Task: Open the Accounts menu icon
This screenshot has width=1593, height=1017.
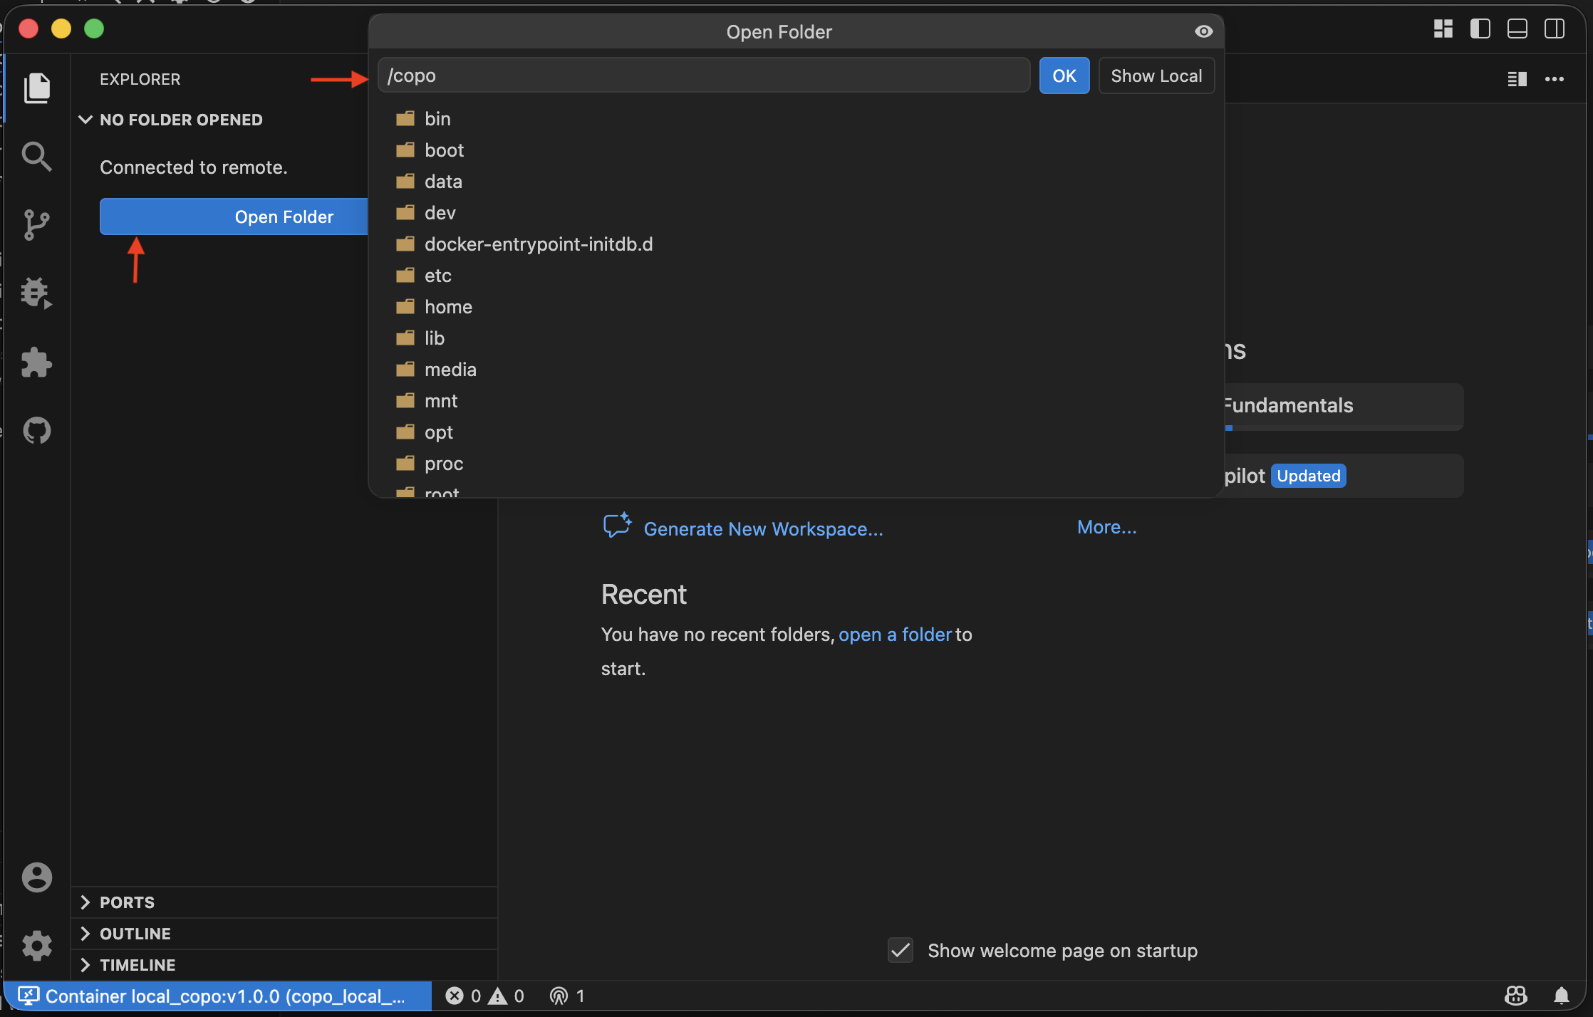Action: click(x=36, y=877)
